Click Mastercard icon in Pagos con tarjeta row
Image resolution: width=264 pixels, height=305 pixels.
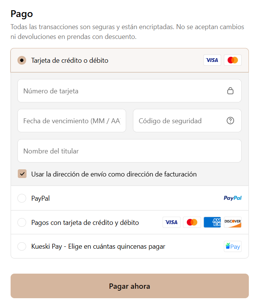[x=192, y=222]
